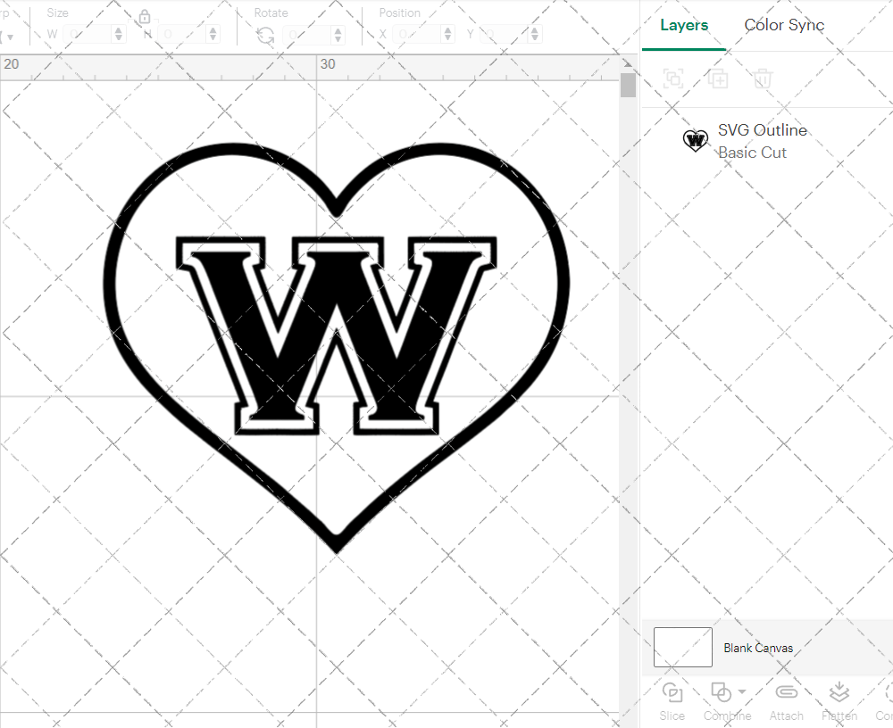The image size is (893, 728).
Task: Click the Rotate stepper arrows
Action: 338,35
